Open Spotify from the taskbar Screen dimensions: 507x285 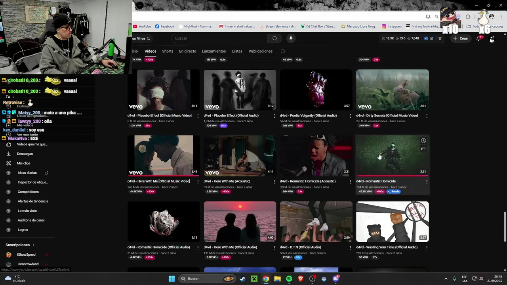point(289,279)
